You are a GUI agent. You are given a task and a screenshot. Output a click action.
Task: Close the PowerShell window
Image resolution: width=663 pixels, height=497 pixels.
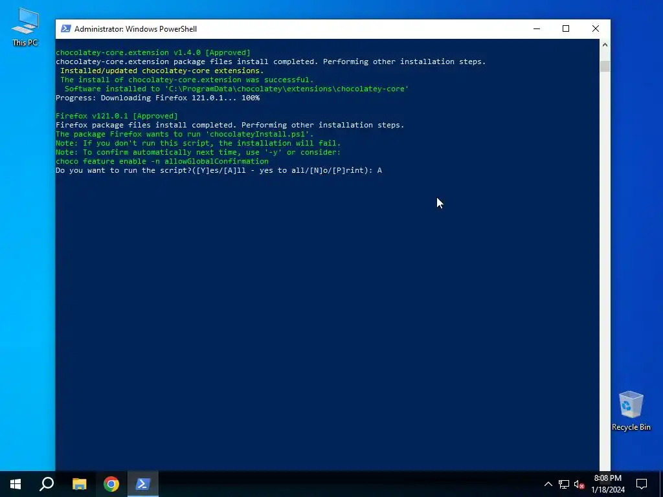[x=596, y=28]
